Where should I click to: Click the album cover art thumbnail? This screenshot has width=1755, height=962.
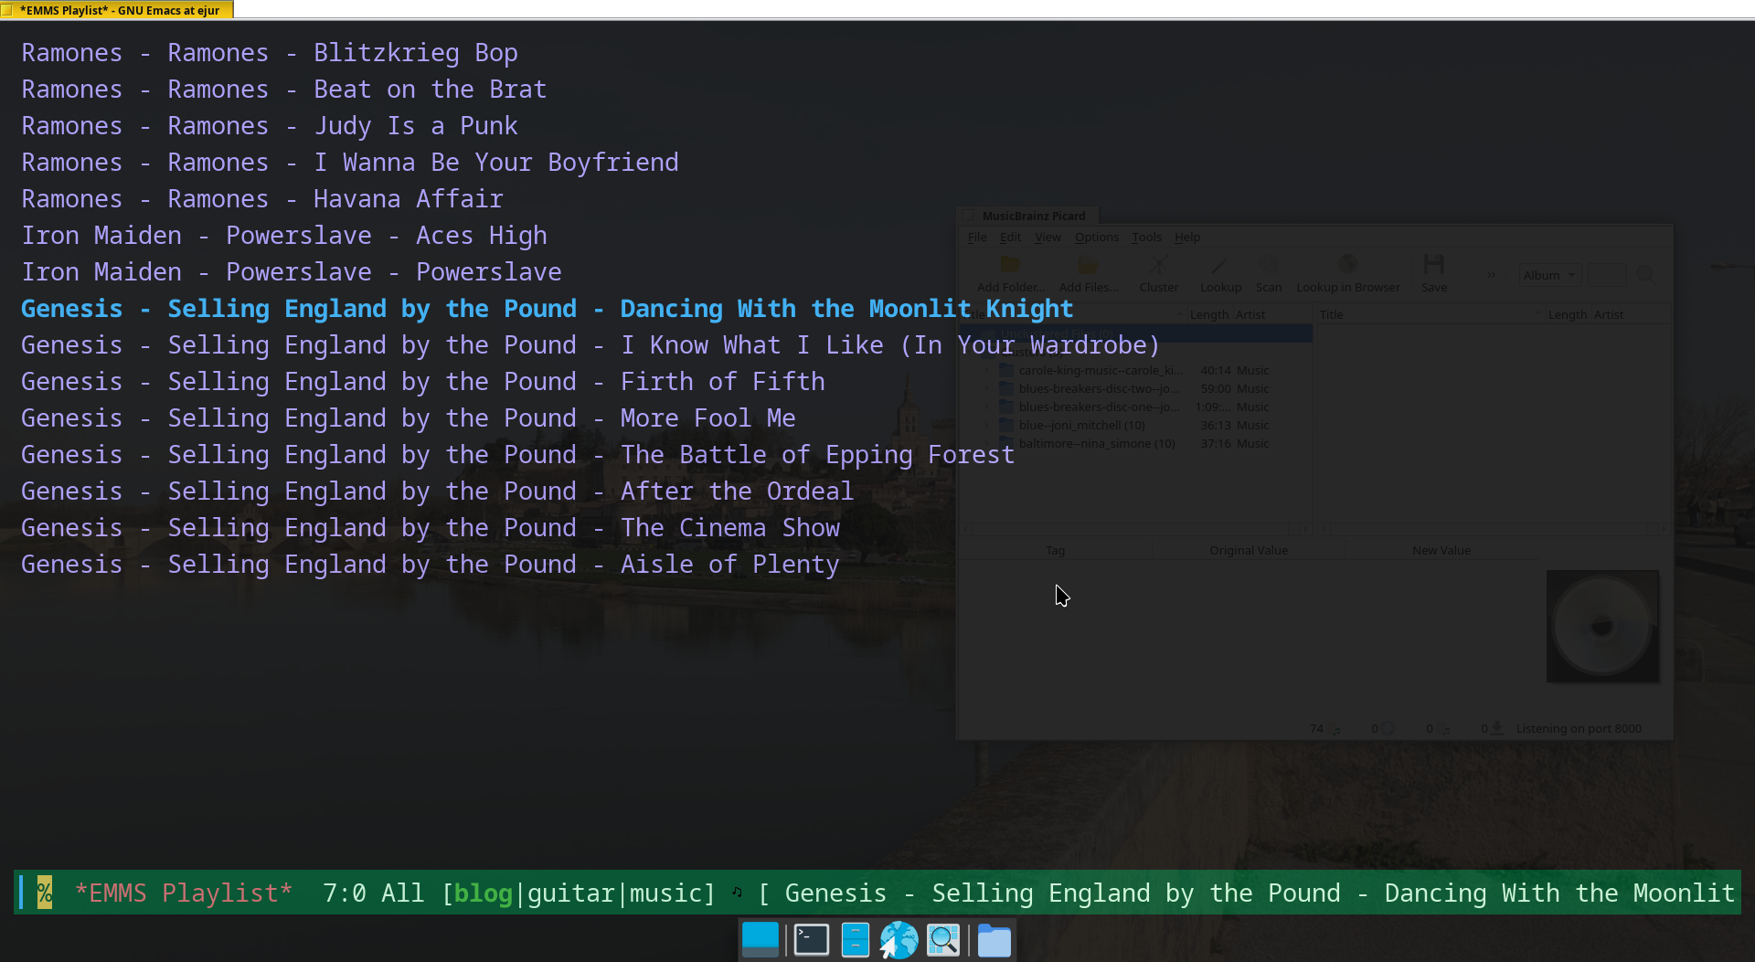point(1602,626)
